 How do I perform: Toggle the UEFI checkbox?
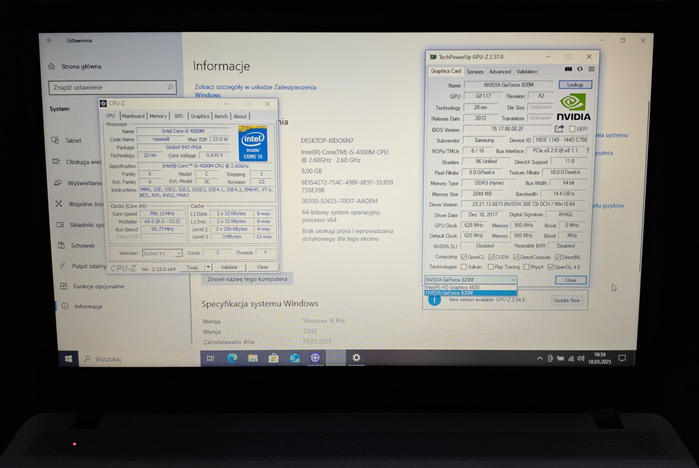572,129
